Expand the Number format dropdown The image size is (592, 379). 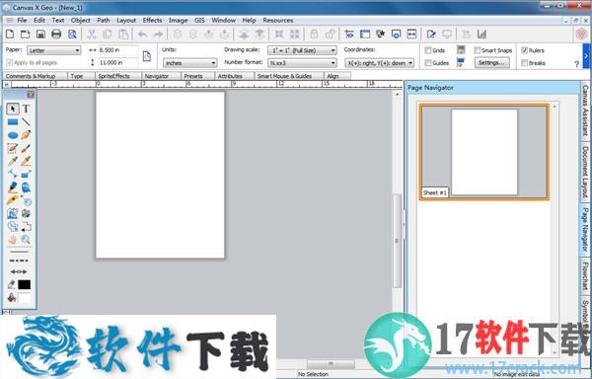pyautogui.click(x=302, y=62)
